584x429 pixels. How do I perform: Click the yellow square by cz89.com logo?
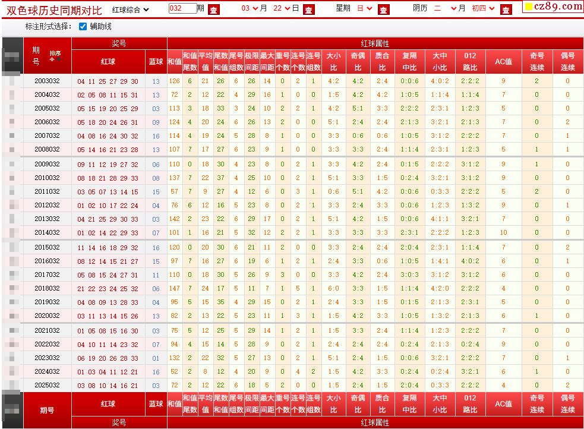pyautogui.click(x=528, y=7)
